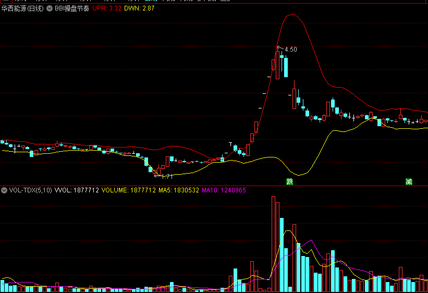Click the 4.50 high price label
The width and height of the screenshot is (428, 293).
click(x=291, y=50)
